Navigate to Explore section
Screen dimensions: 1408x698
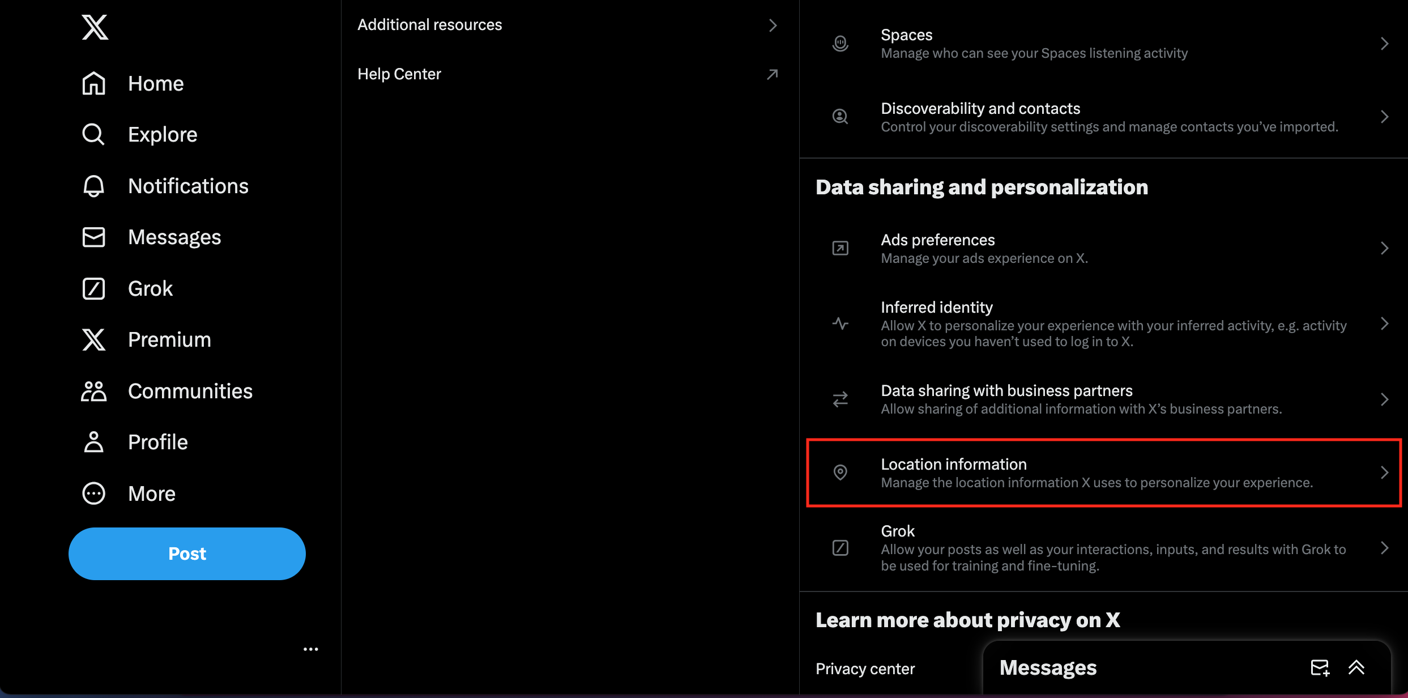163,135
